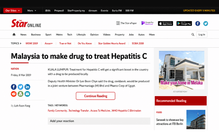
Task: Click Make your home in Melaka ad
Action: (181, 70)
